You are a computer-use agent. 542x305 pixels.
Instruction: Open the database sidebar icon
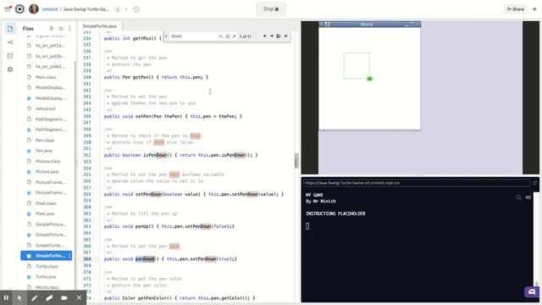[10, 56]
